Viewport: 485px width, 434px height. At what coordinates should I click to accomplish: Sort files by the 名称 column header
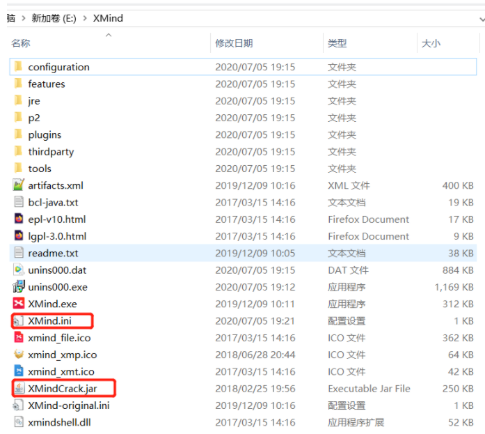click(x=20, y=43)
